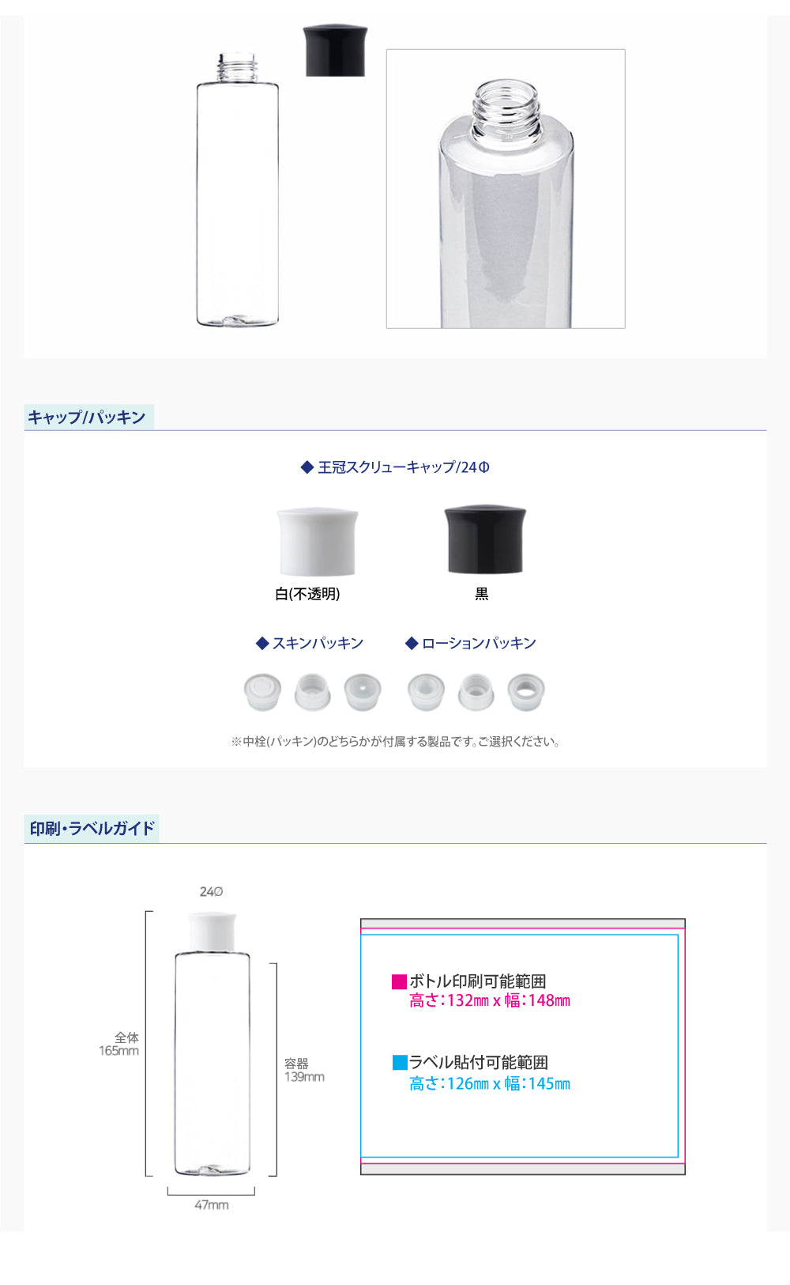Image resolution: width=790 pixels, height=1285 pixels.
Task: Select the first lotion packing piece
Action: pos(426,692)
